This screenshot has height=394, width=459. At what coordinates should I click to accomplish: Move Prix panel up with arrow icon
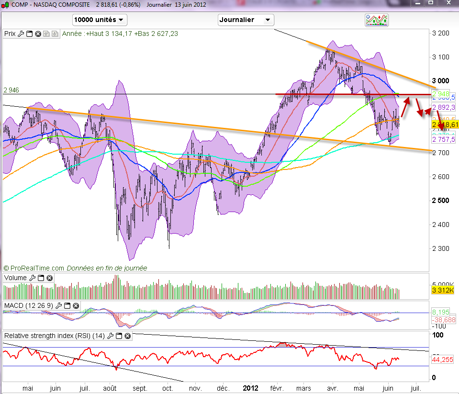click(x=46, y=34)
